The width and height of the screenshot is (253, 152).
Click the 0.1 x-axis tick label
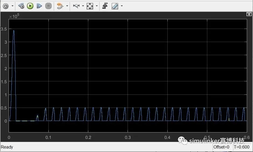[x=48, y=137]
